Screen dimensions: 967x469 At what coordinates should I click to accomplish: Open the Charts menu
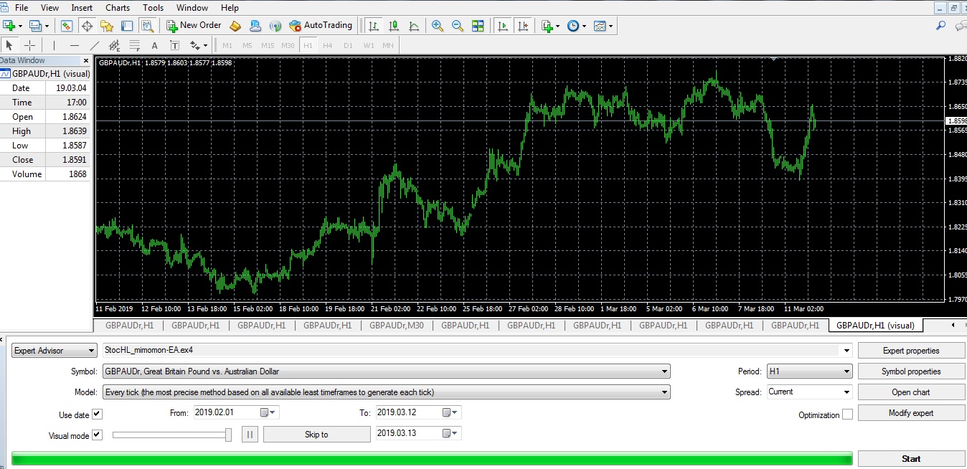118,8
